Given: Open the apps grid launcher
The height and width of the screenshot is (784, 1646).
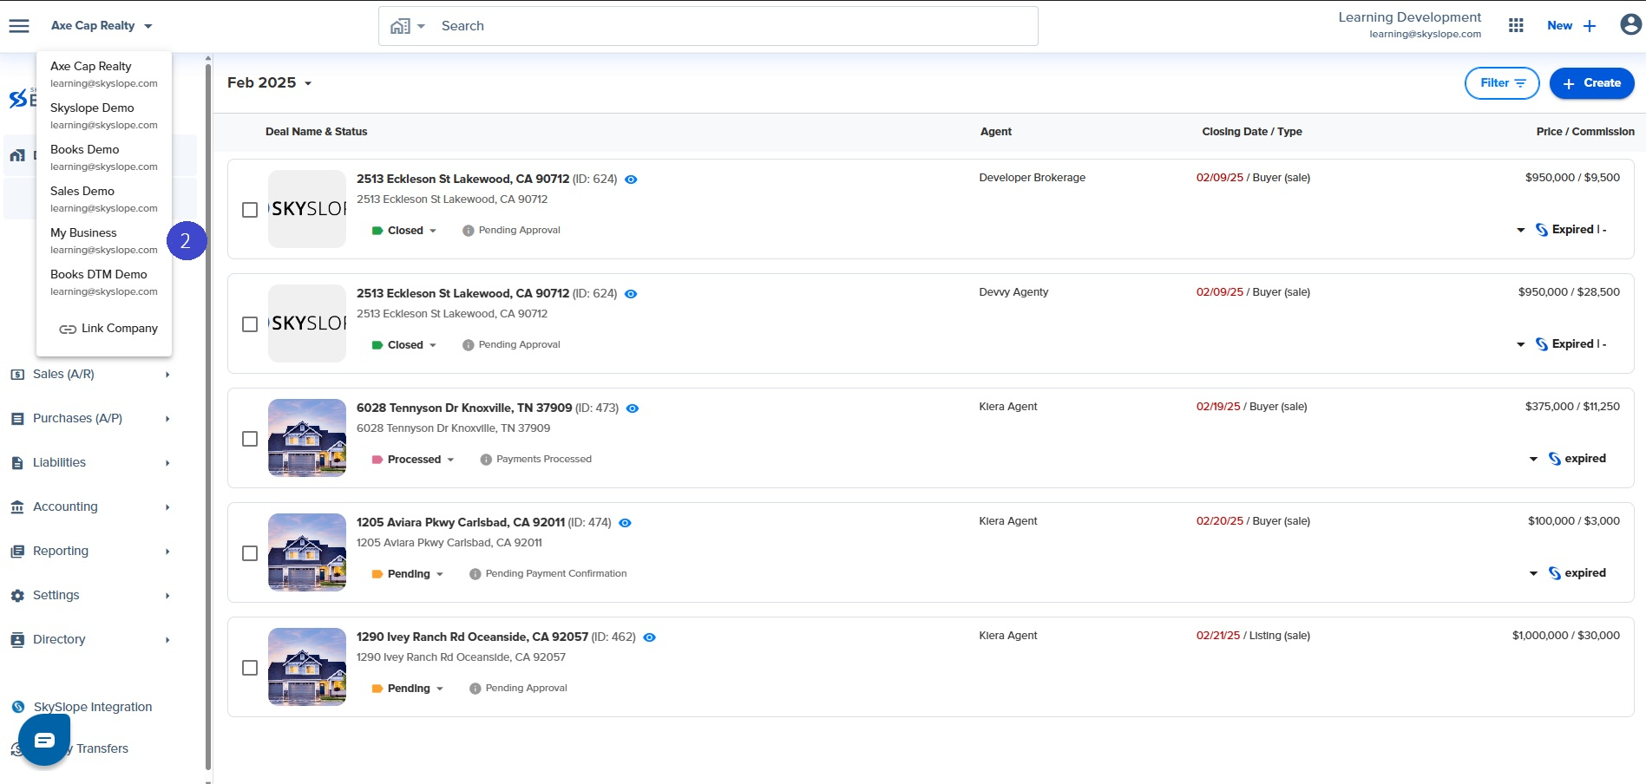Looking at the screenshot, I should click(1516, 26).
